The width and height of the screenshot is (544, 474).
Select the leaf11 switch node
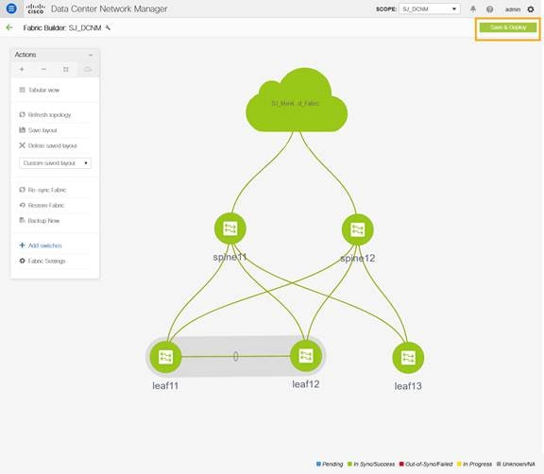(165, 357)
